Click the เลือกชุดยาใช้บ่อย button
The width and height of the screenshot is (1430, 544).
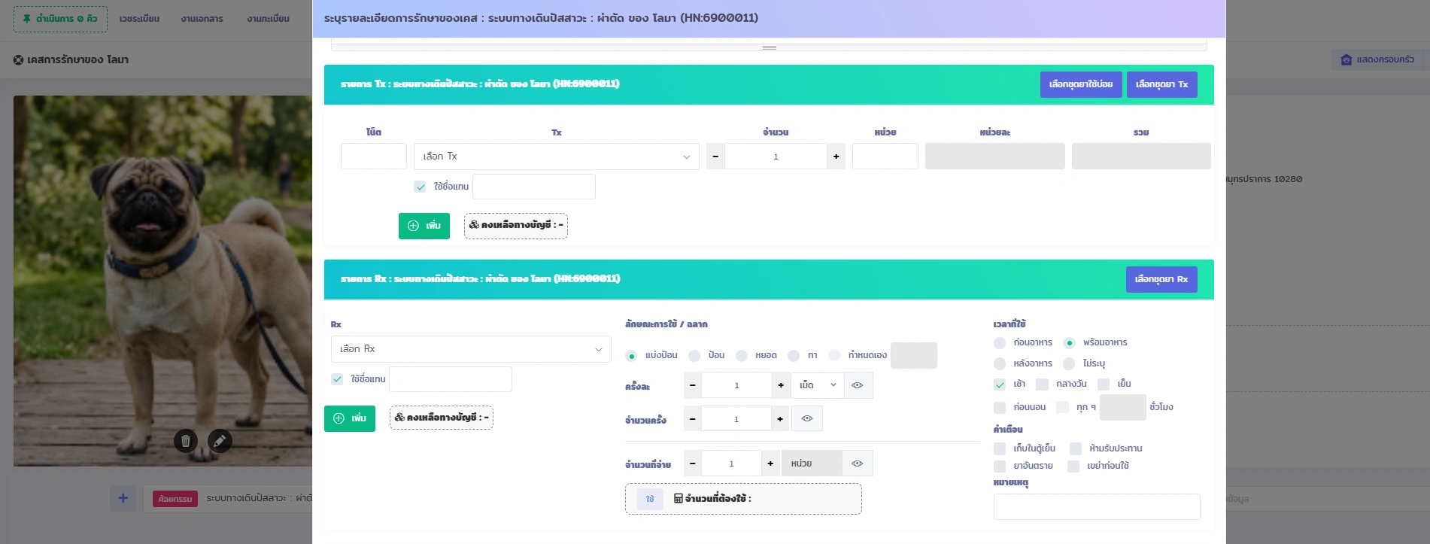(x=1080, y=84)
